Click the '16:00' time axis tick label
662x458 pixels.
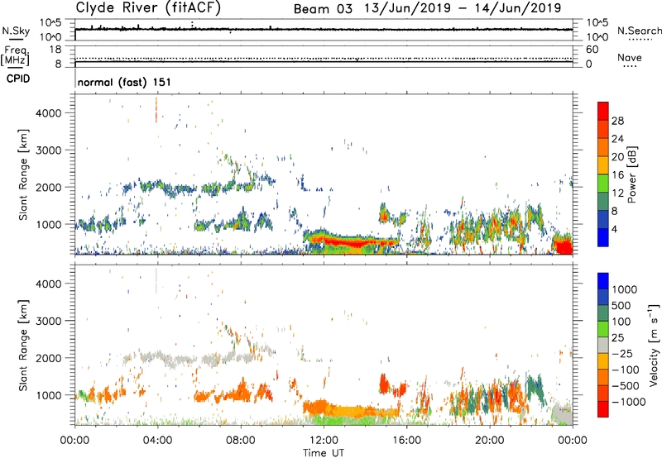pyautogui.click(x=406, y=441)
